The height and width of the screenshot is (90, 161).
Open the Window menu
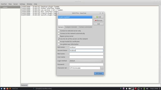point(29,4)
